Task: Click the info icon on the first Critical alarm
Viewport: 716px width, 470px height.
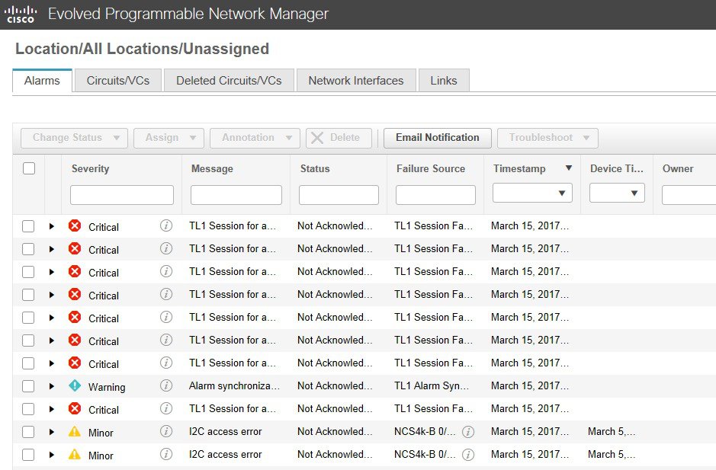Action: [x=166, y=225]
